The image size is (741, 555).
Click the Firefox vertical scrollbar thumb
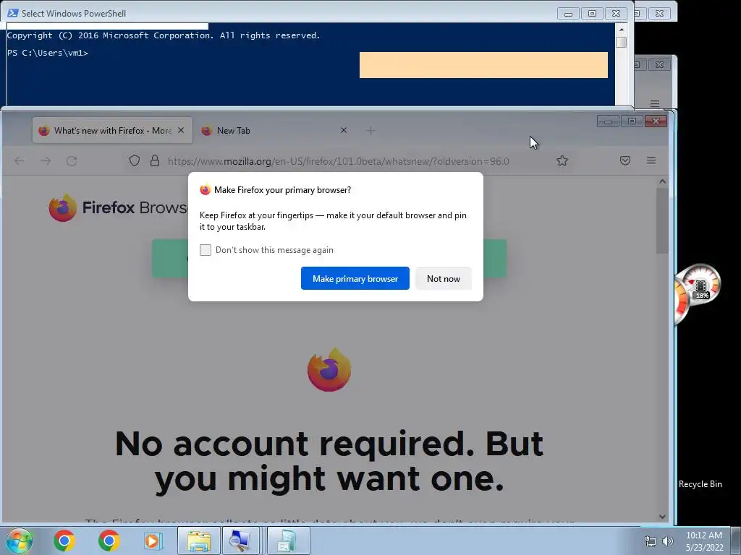(x=663, y=221)
